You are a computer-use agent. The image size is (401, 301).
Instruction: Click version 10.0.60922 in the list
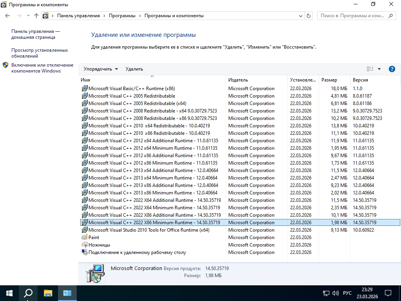coord(363,230)
